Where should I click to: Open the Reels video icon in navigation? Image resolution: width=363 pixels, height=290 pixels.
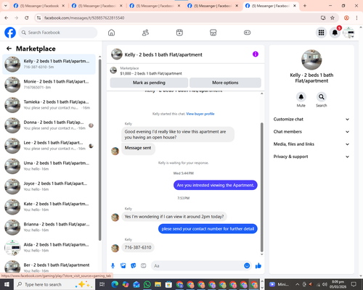179,33
